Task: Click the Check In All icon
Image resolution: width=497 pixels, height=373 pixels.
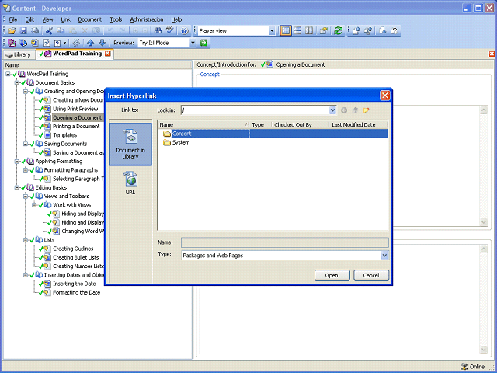Action: [368, 31]
